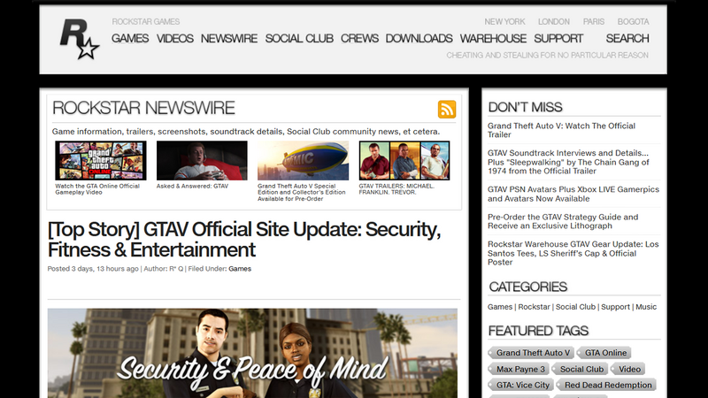
Task: Open the Top Story GTAV Official Site Update headline
Action: (x=244, y=240)
